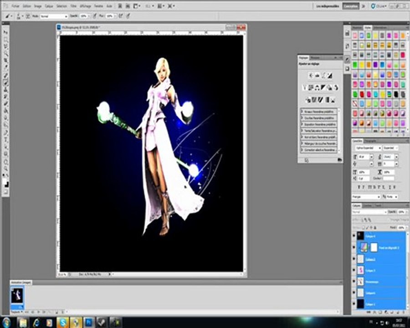The height and width of the screenshot is (328, 410).
Task: Add a Brightness/Contrast adjustment
Action: (x=311, y=76)
